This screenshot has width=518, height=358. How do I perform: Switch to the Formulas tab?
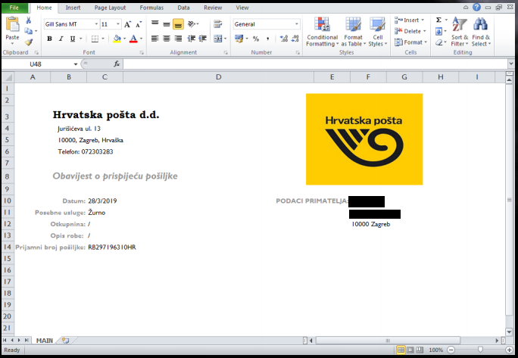click(151, 8)
